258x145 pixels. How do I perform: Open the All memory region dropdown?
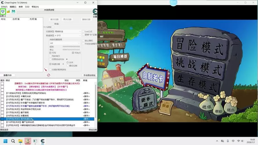pos(65,43)
